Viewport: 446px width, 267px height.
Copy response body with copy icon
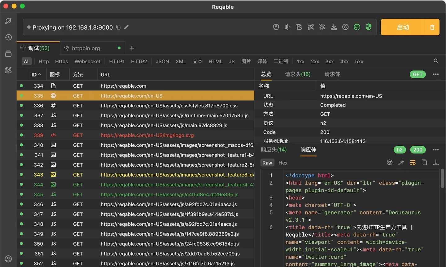[424, 162]
